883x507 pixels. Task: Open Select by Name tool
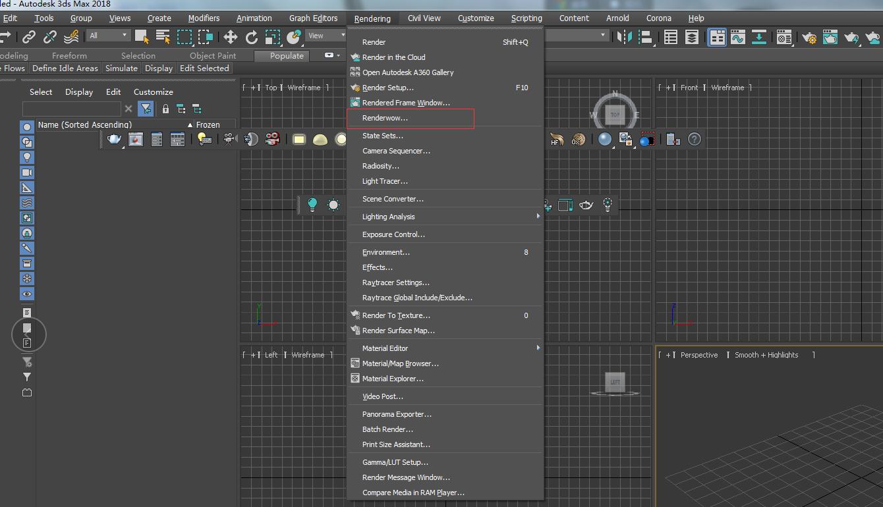click(163, 37)
